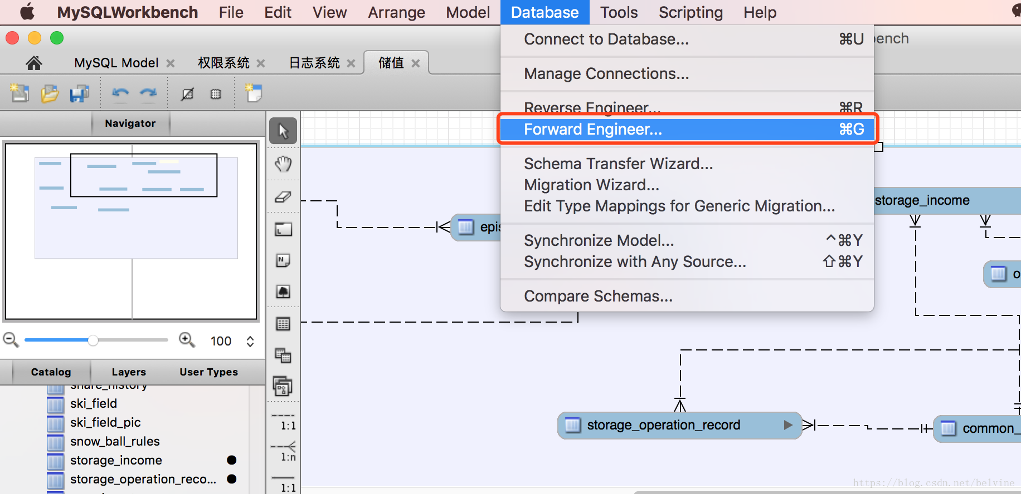Open the Navigator panel tab
This screenshot has width=1021, height=494.
tap(130, 123)
